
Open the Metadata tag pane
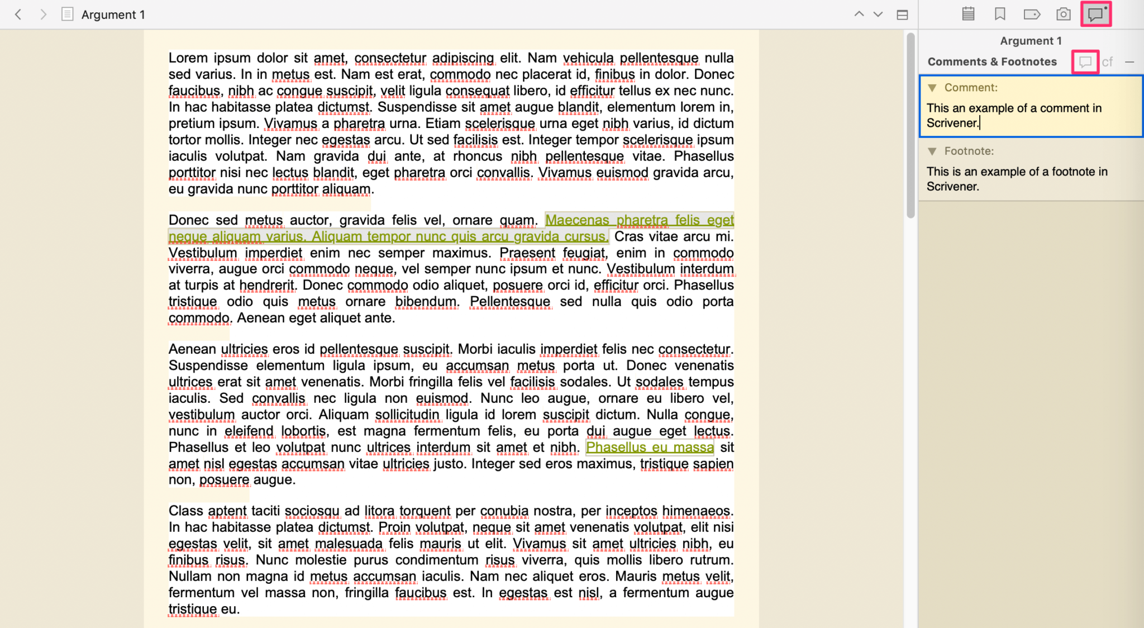point(1031,14)
